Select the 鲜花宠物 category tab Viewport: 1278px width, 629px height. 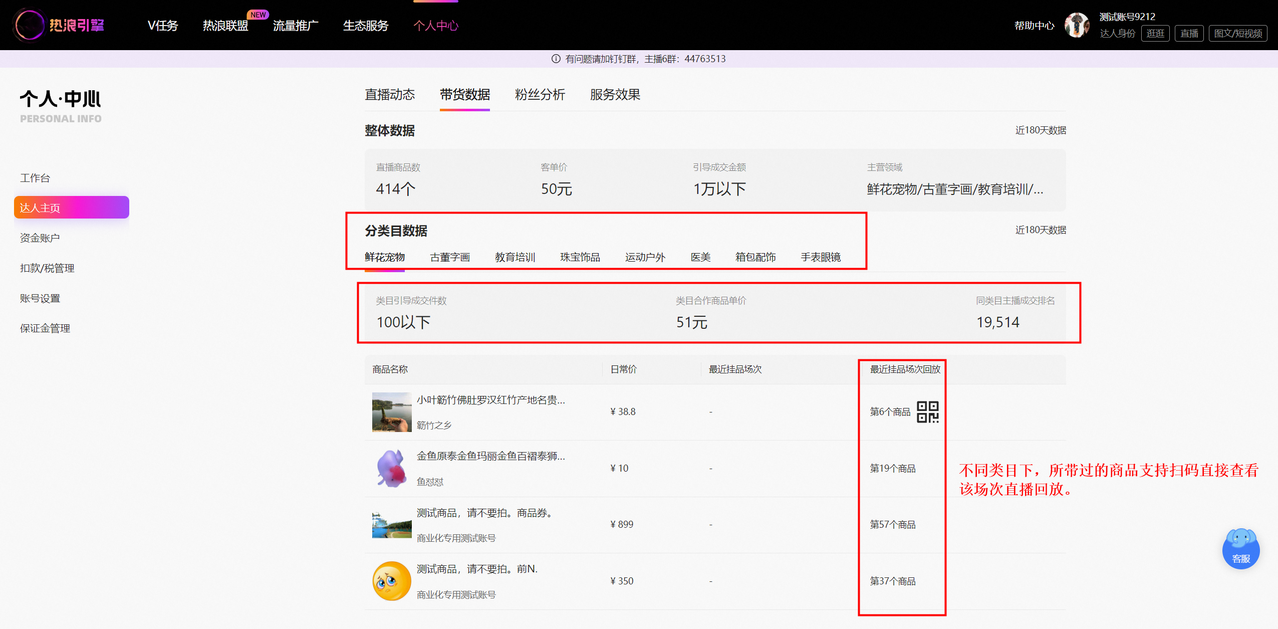coord(385,257)
